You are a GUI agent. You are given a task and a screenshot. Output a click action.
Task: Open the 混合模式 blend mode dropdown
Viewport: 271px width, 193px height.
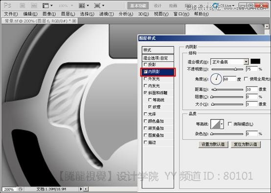click(x=229, y=62)
